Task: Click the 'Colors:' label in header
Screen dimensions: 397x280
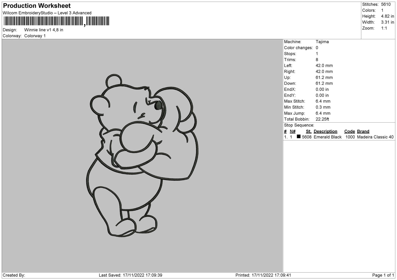Action: point(369,10)
